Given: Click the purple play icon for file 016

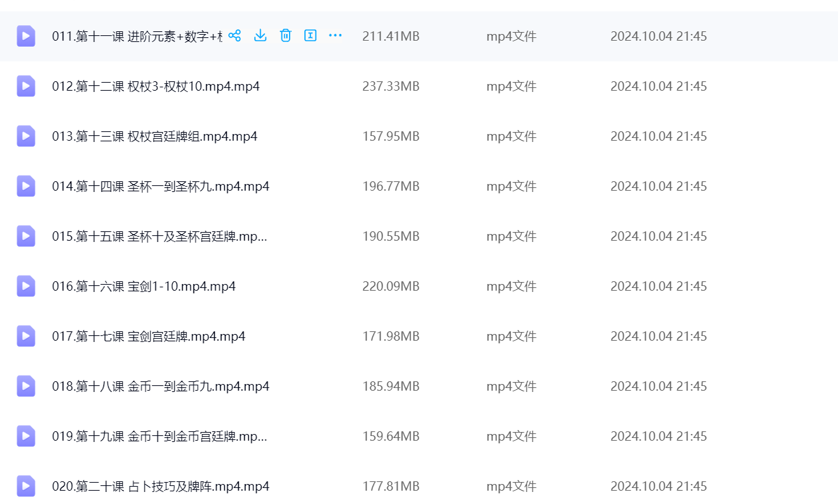Looking at the screenshot, I should tap(26, 286).
